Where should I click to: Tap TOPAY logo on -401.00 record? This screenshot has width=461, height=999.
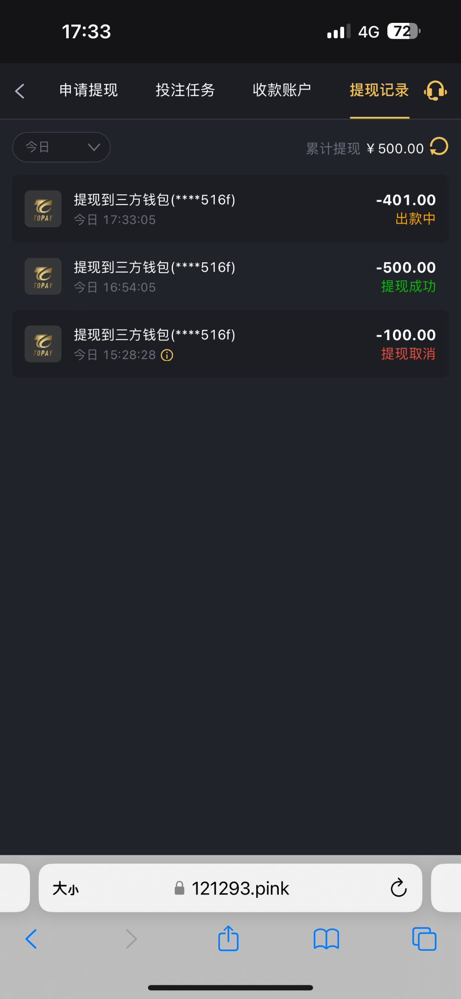[x=43, y=209]
